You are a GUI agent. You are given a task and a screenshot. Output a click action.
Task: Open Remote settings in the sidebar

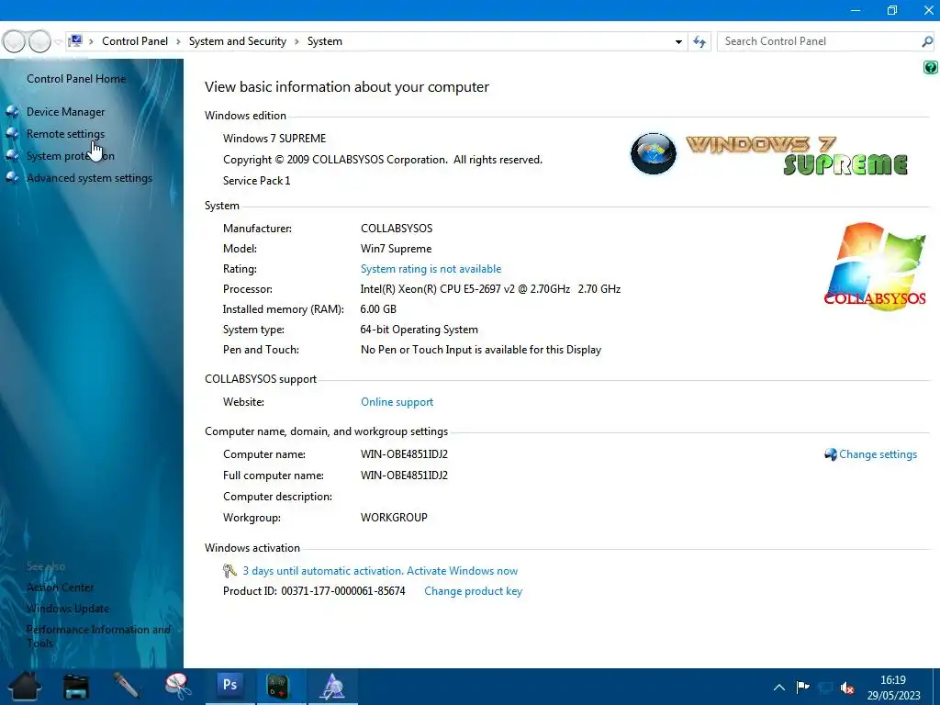click(x=65, y=134)
